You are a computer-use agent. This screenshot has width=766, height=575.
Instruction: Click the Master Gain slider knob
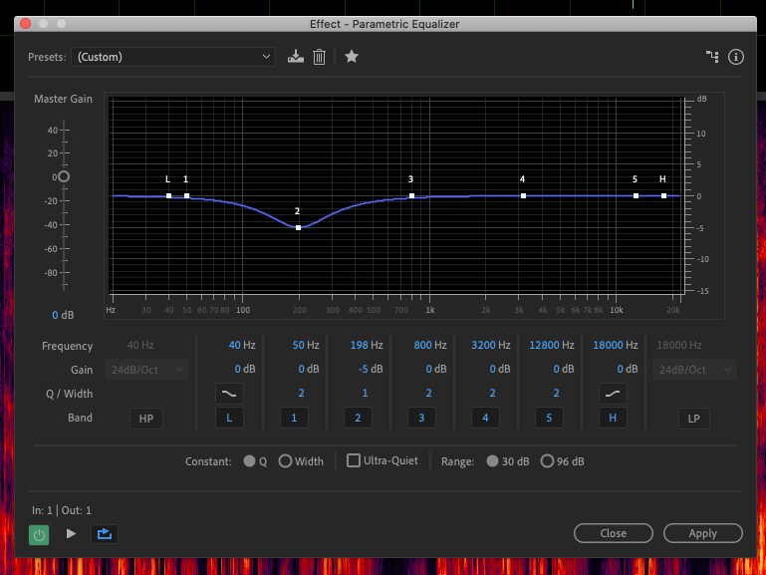tap(64, 176)
